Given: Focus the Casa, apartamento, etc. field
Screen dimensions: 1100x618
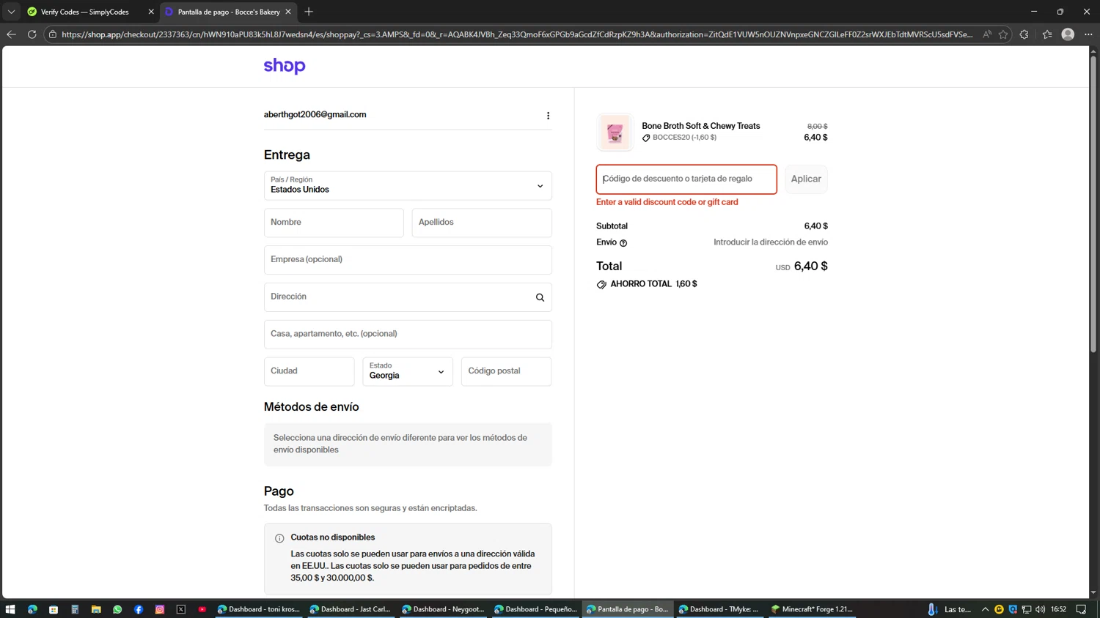Looking at the screenshot, I should (x=408, y=334).
